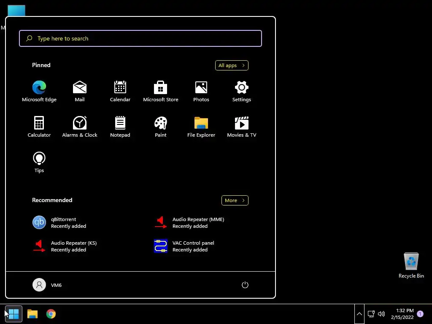Open the Calendar app

pos(120,92)
